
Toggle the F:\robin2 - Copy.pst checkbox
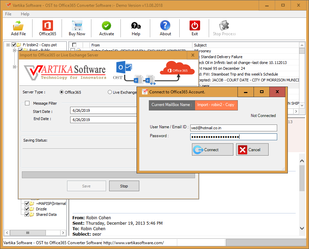(14, 45)
